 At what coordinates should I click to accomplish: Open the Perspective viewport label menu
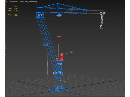point(14,2)
